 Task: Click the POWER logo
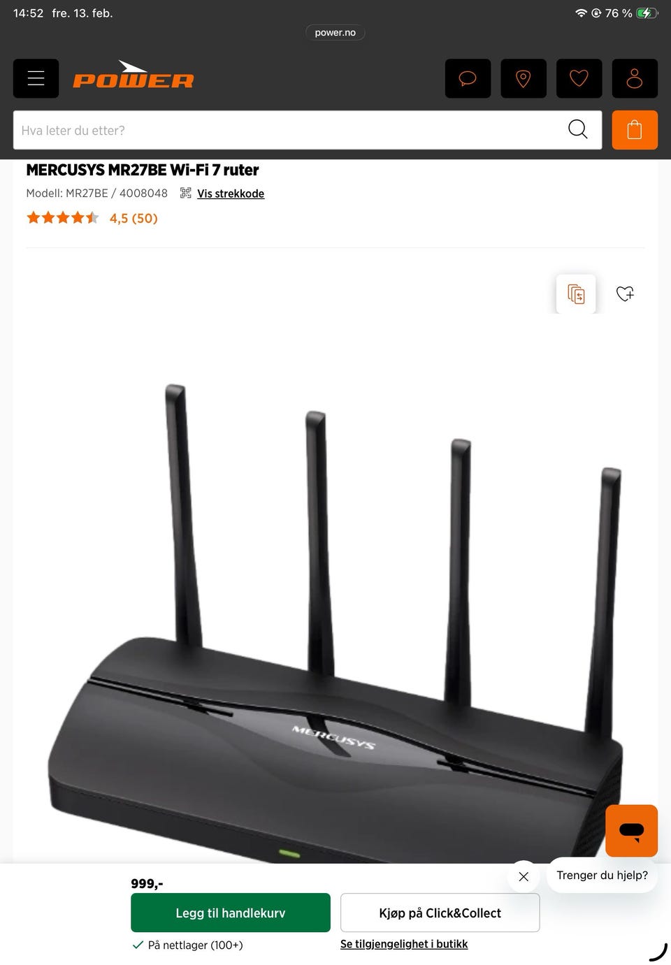[134, 75]
